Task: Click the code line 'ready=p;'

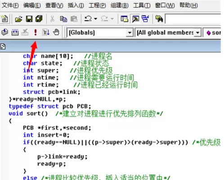Action: pos(52,164)
